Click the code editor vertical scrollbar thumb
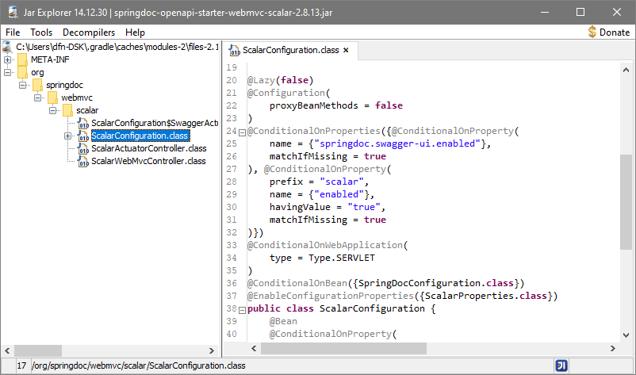The width and height of the screenshot is (636, 375). point(626,202)
